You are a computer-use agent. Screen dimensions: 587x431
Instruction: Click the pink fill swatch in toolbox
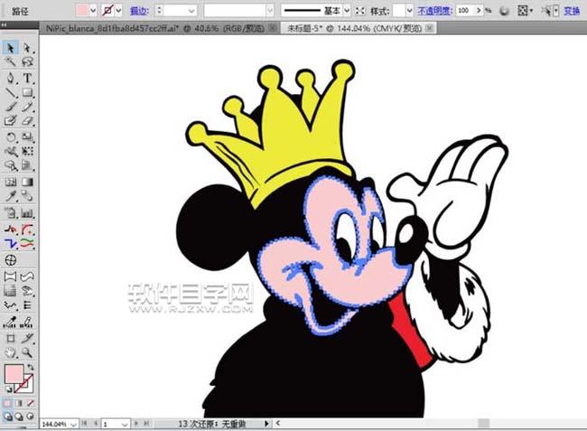[x=14, y=373]
